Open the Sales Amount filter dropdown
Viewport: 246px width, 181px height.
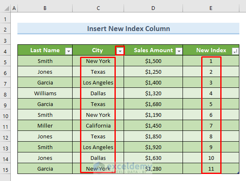tap(179, 51)
